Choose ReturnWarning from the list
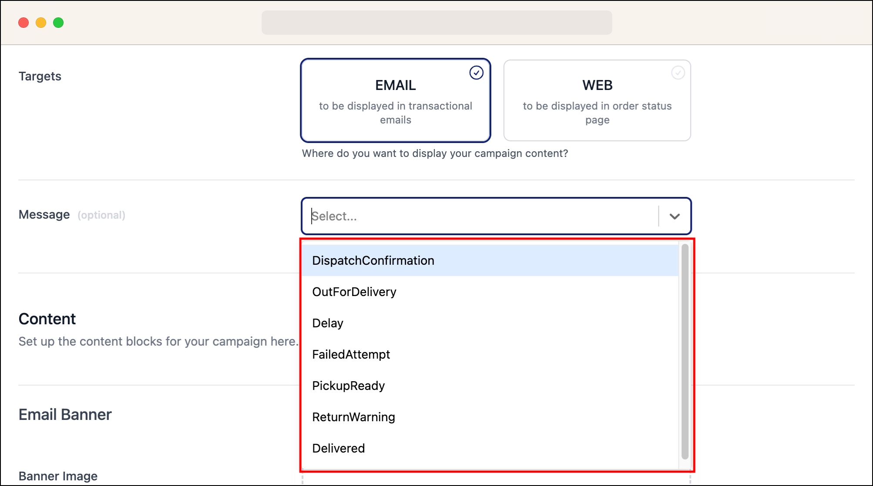 click(x=353, y=417)
